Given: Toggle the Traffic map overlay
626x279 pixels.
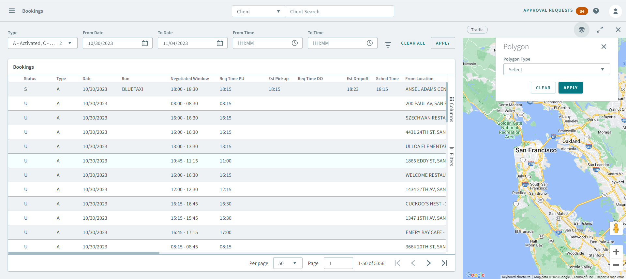Looking at the screenshot, I should pos(477,30).
